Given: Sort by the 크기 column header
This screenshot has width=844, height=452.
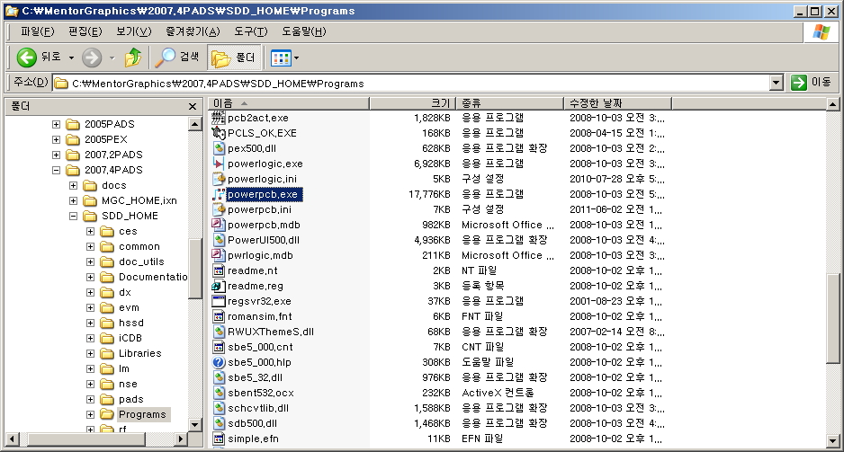Looking at the screenshot, I should tap(412, 103).
